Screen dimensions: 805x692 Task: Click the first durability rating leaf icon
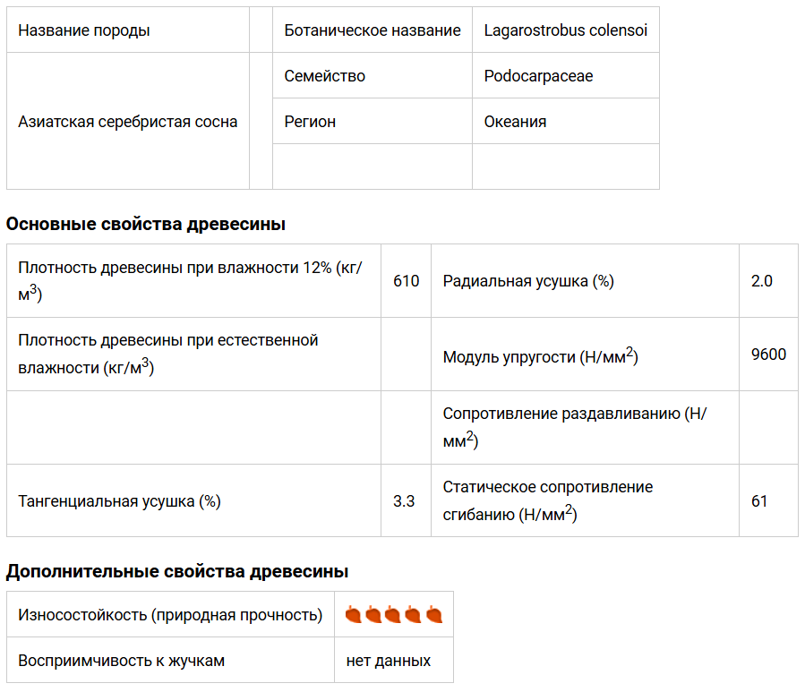pyautogui.click(x=353, y=614)
